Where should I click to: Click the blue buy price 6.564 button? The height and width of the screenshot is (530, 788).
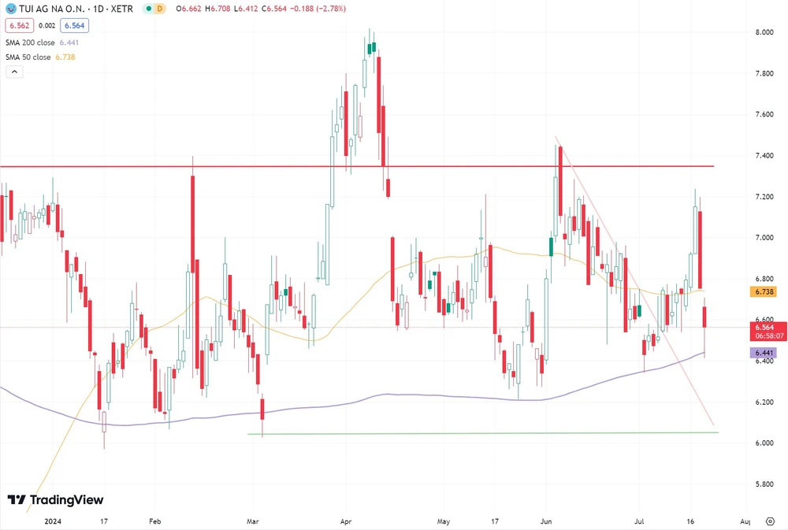click(x=74, y=24)
